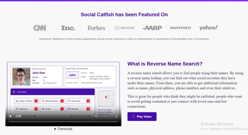Click the 'Name Origin and Popularity' label
The image size is (248, 135).
tap(77, 69)
